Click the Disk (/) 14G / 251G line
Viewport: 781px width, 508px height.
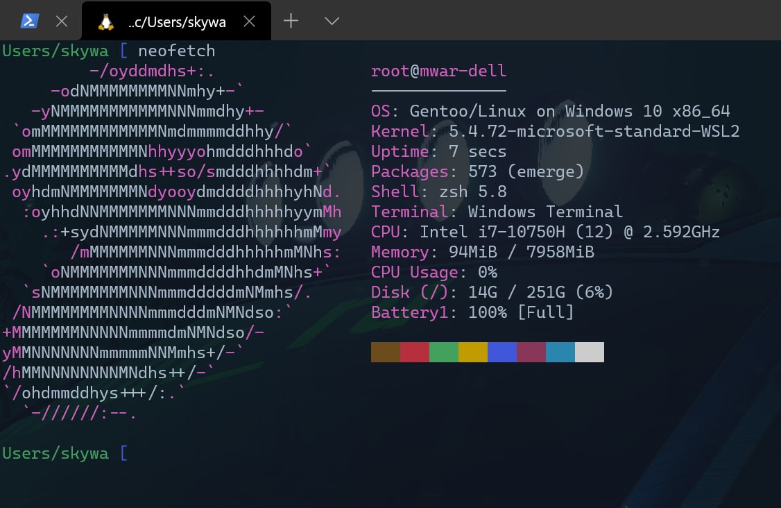pyautogui.click(x=492, y=292)
